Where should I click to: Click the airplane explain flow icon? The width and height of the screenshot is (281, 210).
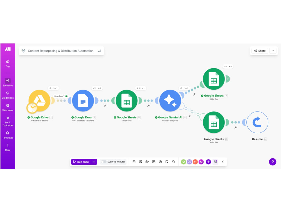point(147,162)
